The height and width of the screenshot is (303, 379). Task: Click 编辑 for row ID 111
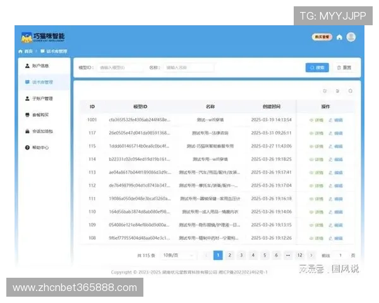pos(336,199)
